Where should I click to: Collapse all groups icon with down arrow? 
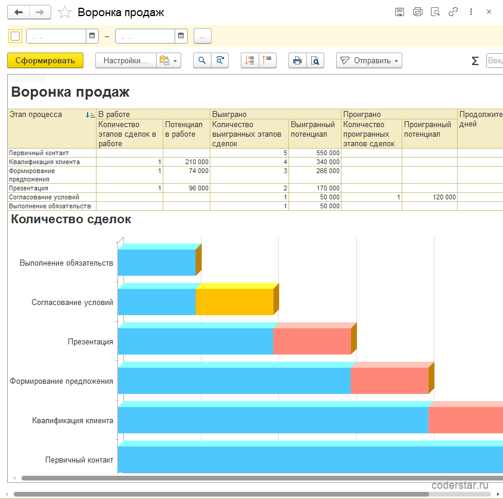coord(250,60)
